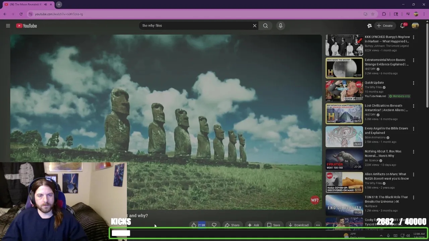Dislike the video with thumbs-down
429x241 pixels.
(x=214, y=225)
